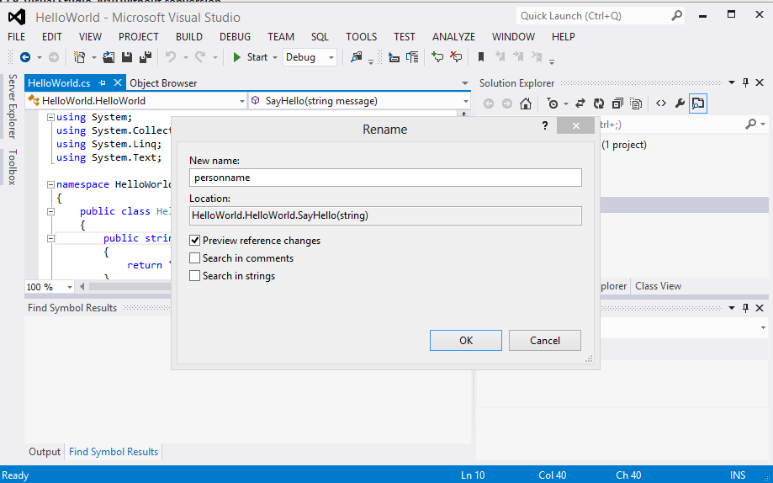Open the New Project dropdown arrow
The height and width of the screenshot is (483, 773).
(x=93, y=57)
